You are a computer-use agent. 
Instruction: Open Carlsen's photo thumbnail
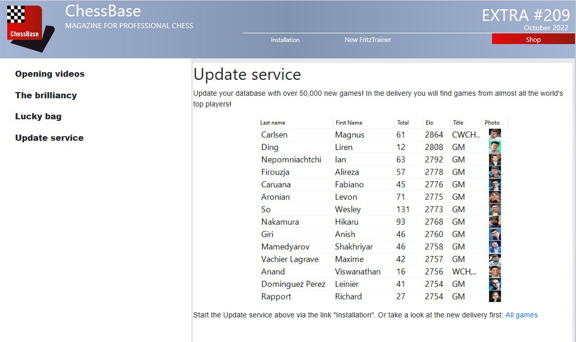(495, 135)
